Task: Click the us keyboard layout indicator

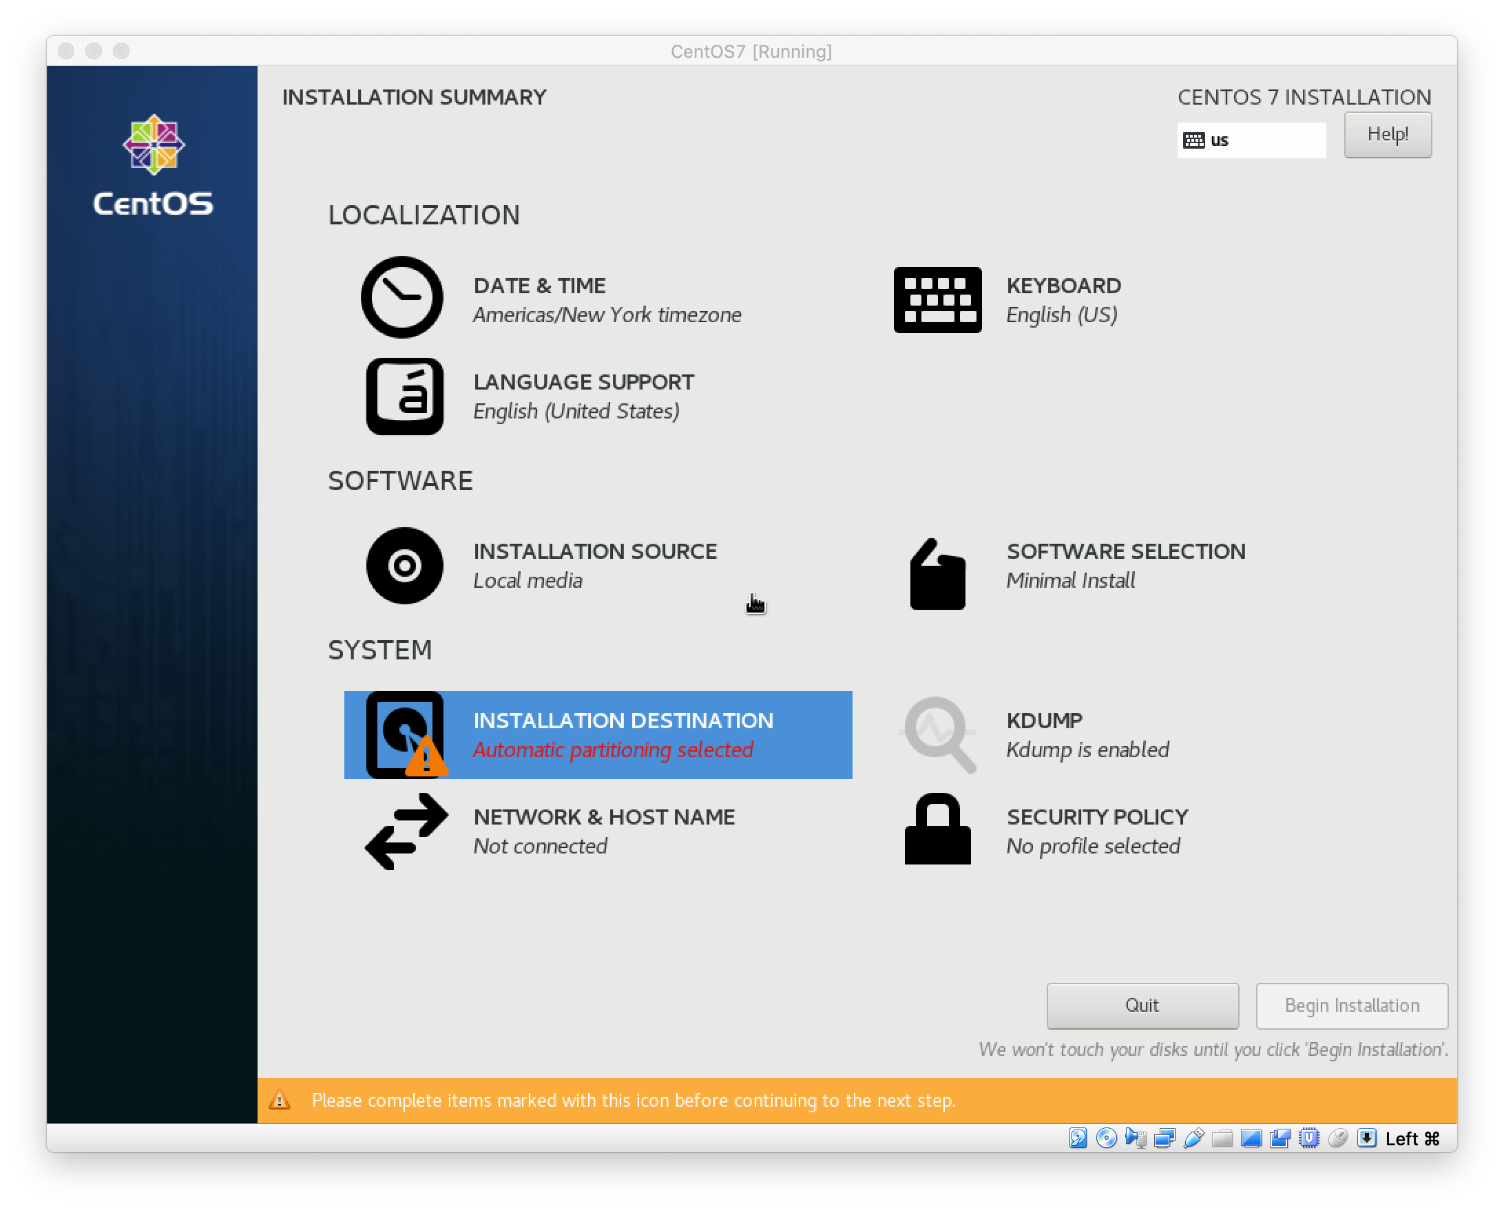Action: point(1251,140)
